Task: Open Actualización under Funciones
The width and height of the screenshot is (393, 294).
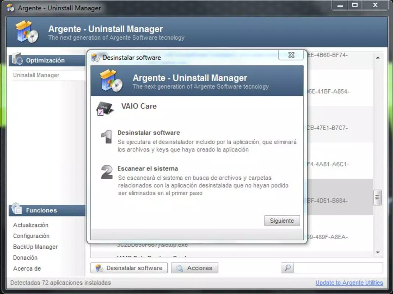Action: 31,225
